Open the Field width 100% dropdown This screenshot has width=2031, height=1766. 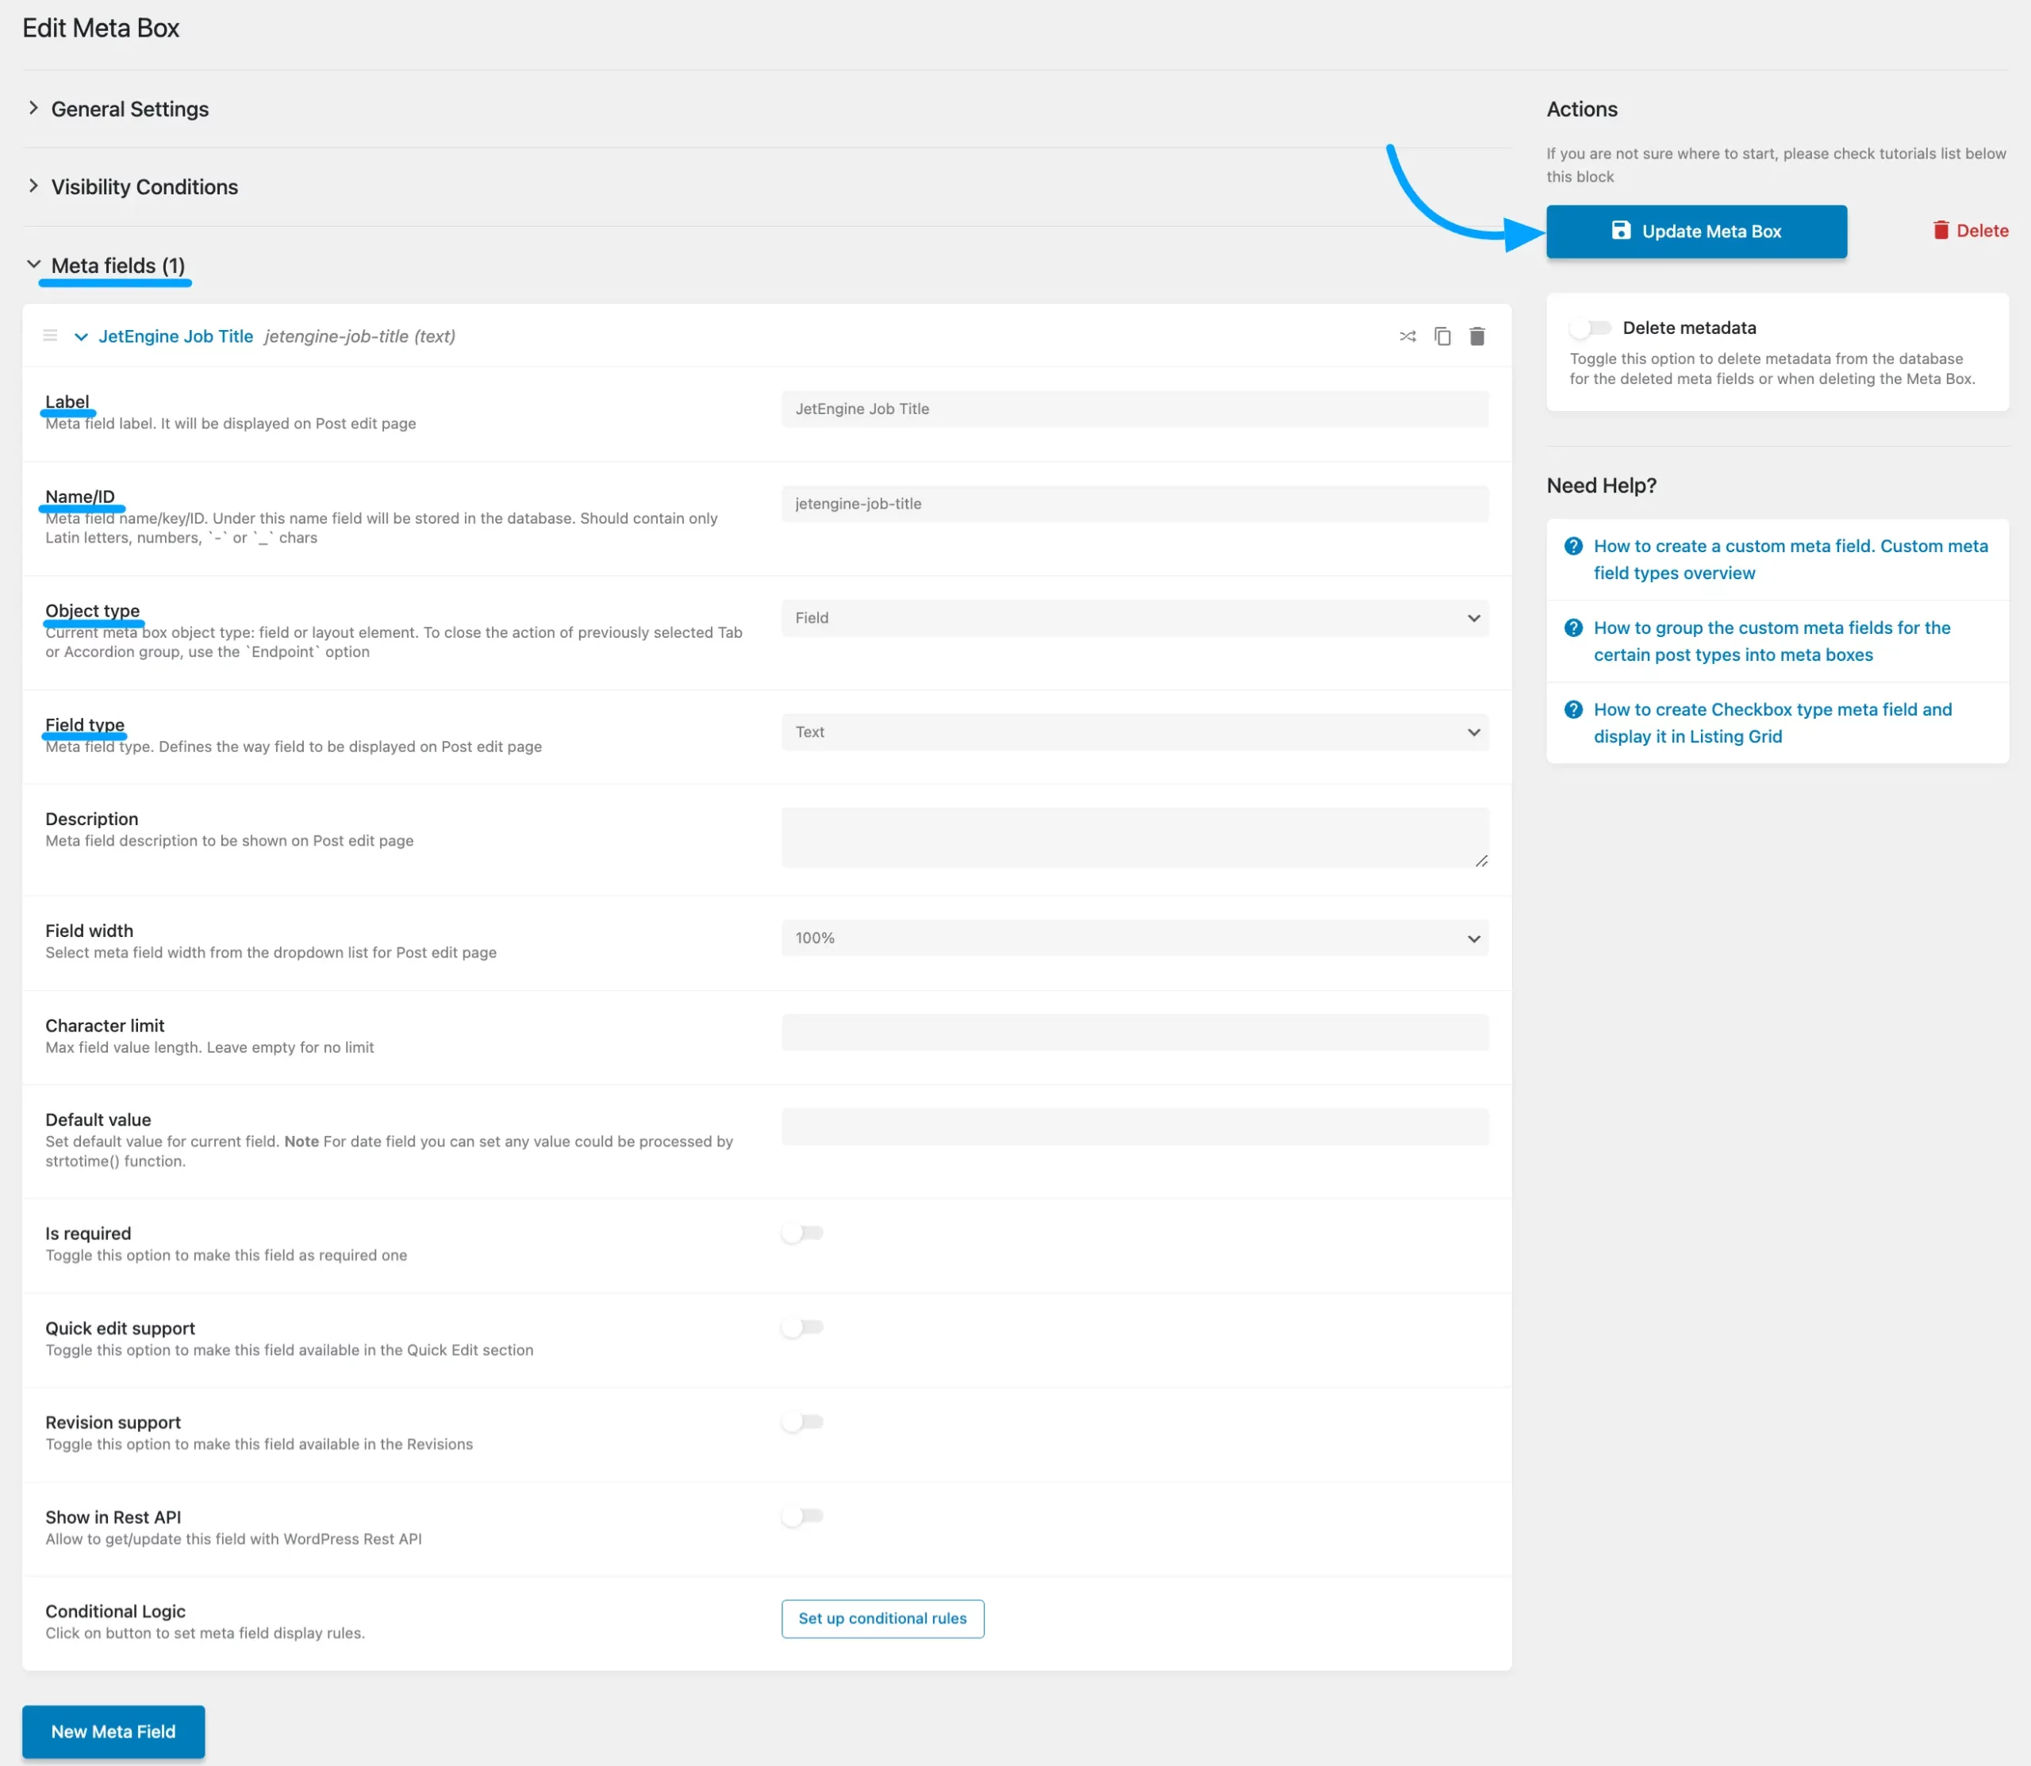(1135, 939)
